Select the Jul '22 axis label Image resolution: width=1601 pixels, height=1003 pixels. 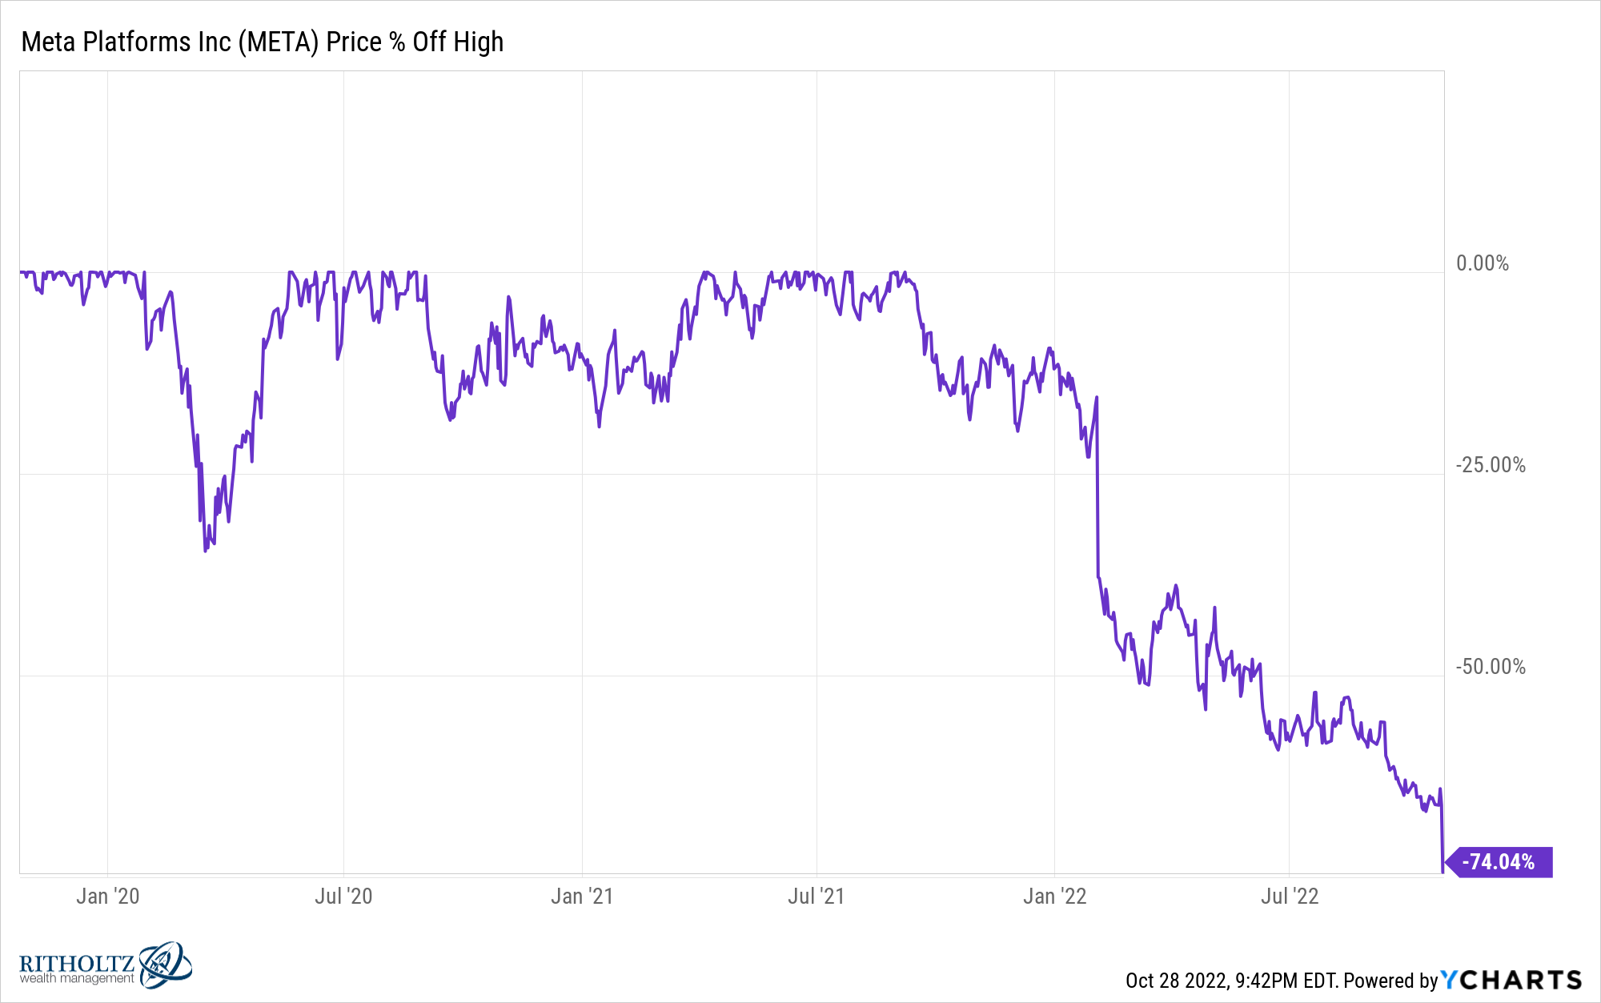click(x=1290, y=896)
